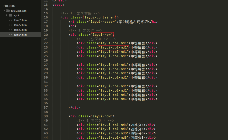
Task: Click closing div tag on line 37
Action: coord(74,108)
